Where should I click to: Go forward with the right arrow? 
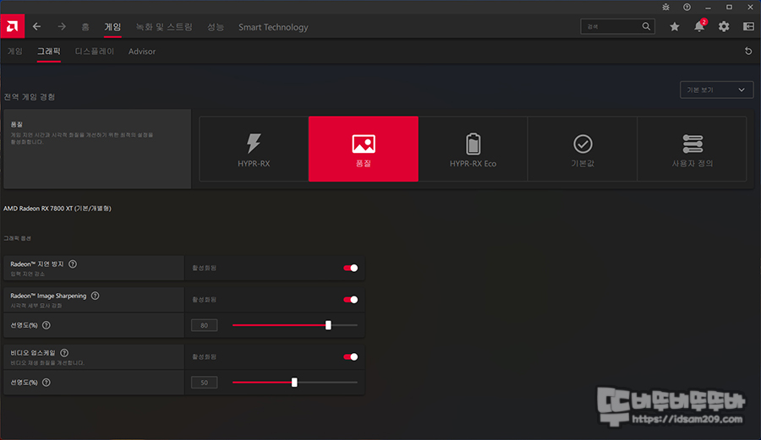(62, 27)
